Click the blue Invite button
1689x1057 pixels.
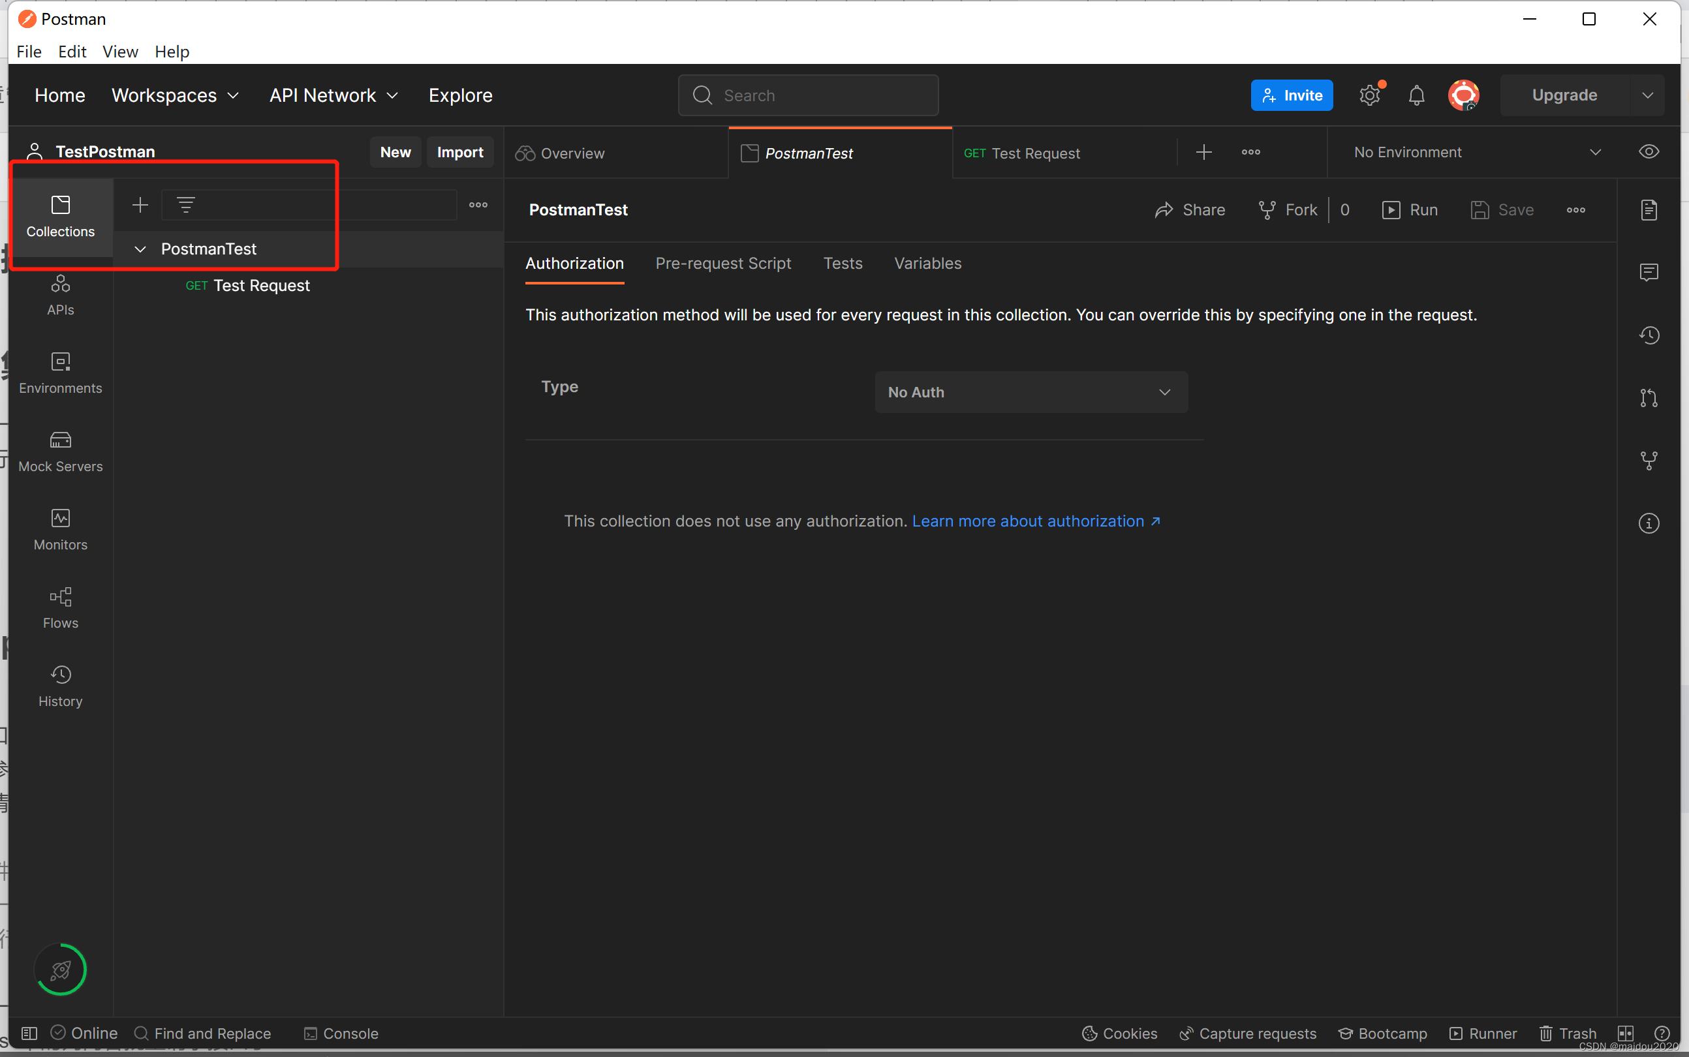[1291, 95]
